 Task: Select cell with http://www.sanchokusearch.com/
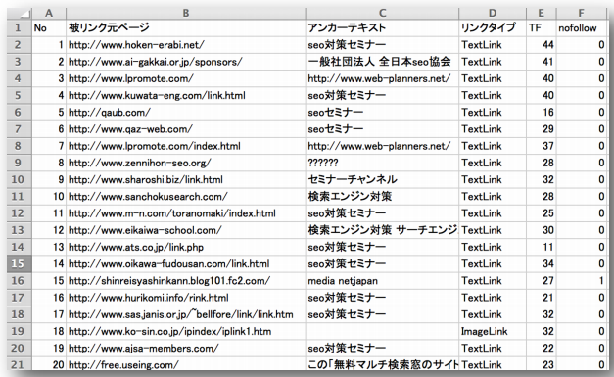click(x=186, y=196)
